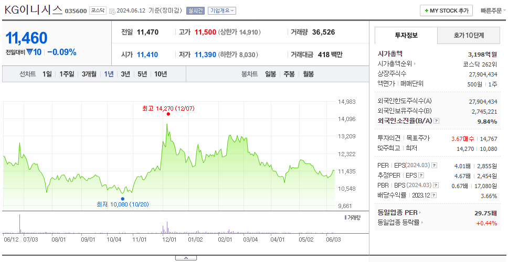Click the 상한가 14,910 text

pos(239,32)
